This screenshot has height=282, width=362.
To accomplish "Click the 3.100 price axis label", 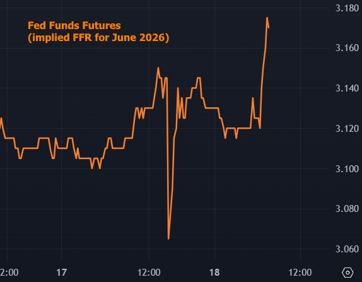I will tap(347, 169).
